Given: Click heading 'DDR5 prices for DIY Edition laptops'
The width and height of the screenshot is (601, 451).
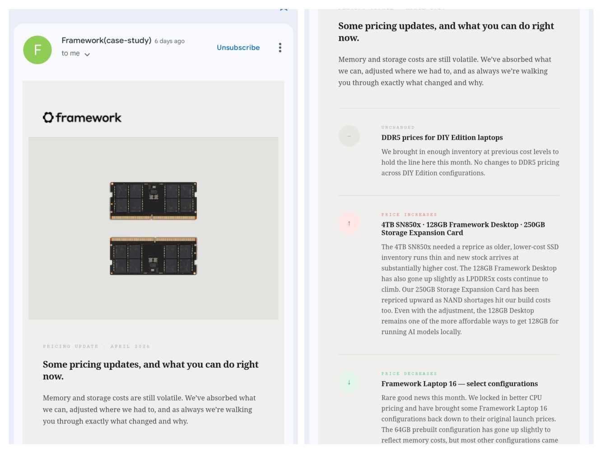Looking at the screenshot, I should point(442,138).
